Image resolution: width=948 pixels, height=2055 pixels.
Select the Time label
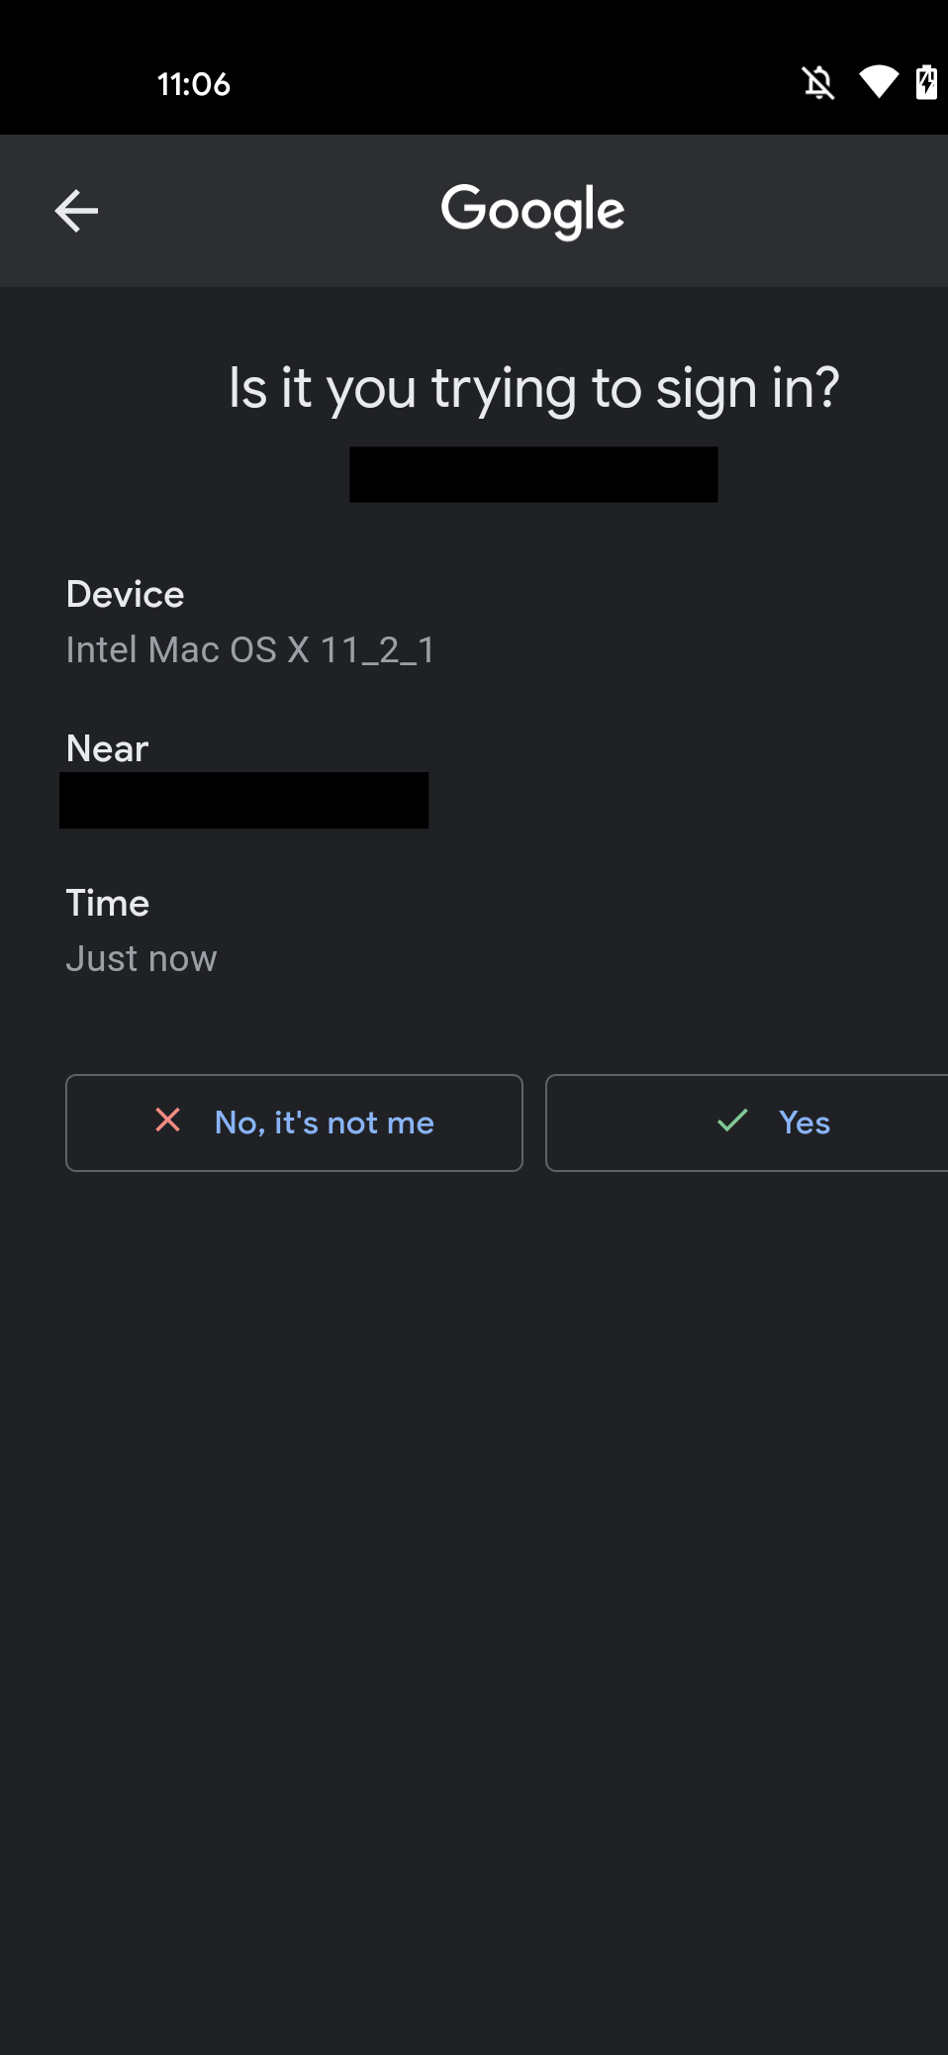(108, 903)
